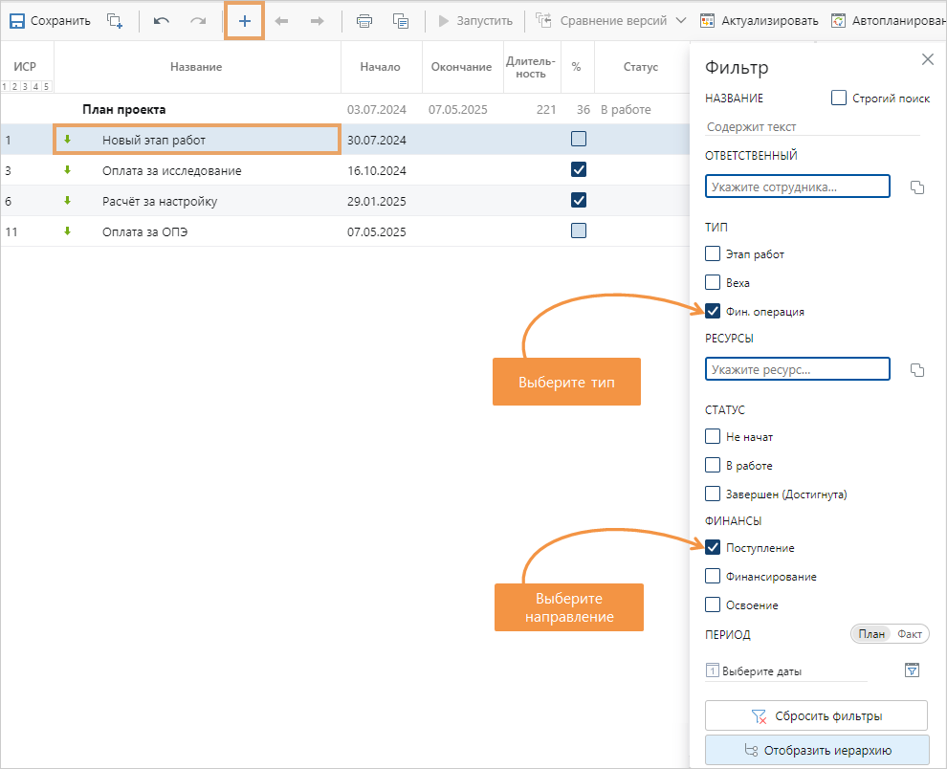
Task: Undo the last action in toolbar
Action: pyautogui.click(x=162, y=21)
